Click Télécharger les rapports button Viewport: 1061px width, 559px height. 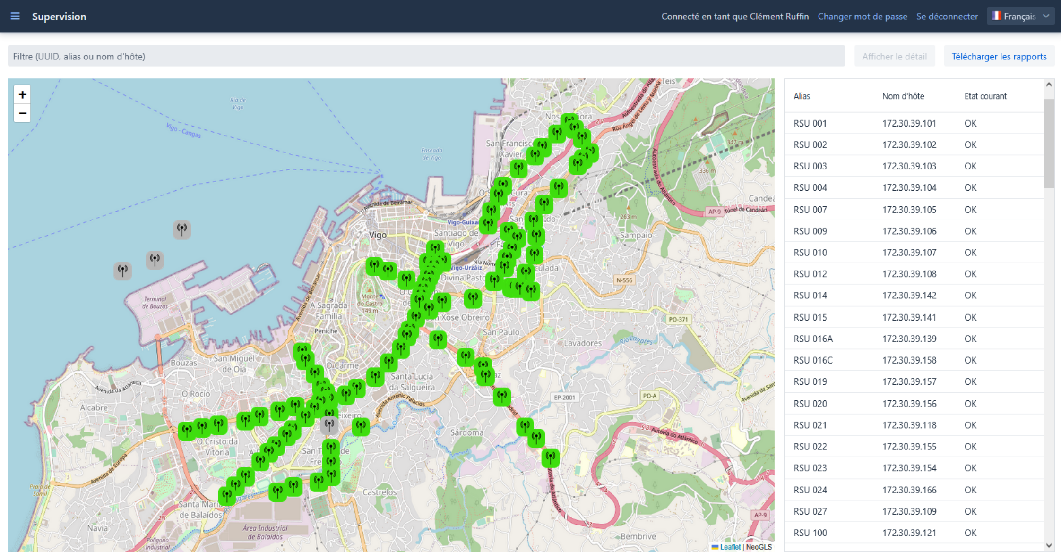(999, 56)
